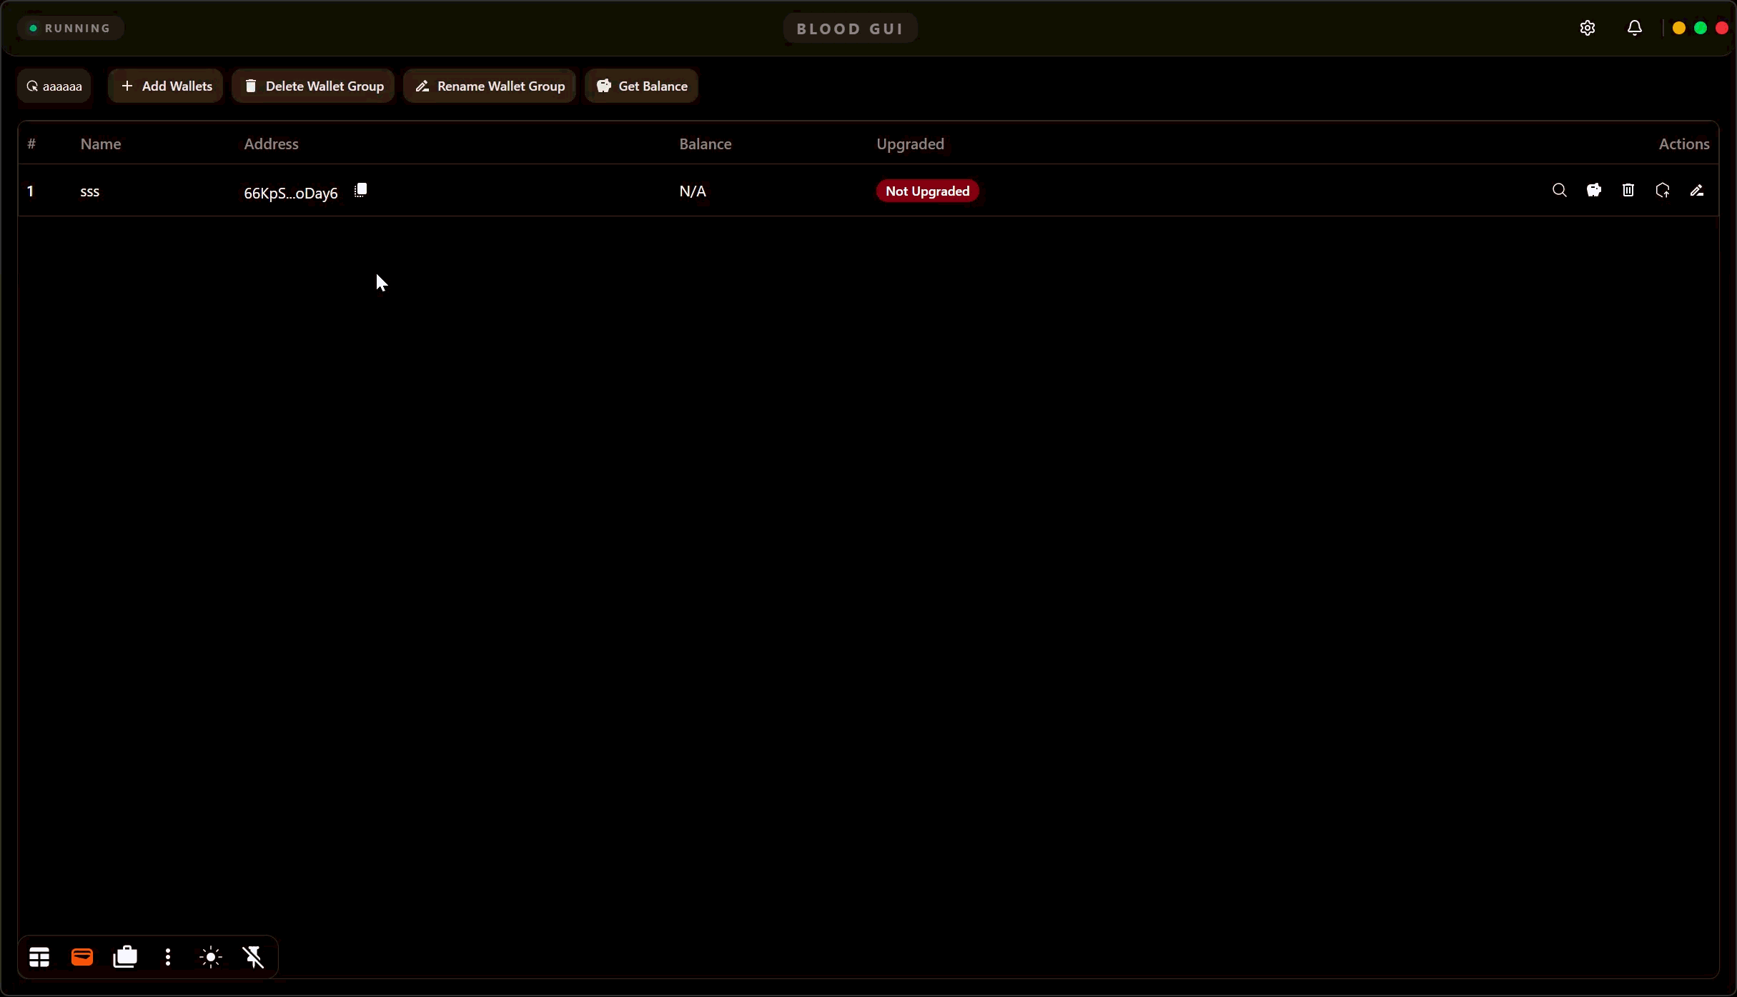Delete wallet sss using the trash icon
Viewport: 1737px width, 997px height.
click(x=1628, y=191)
